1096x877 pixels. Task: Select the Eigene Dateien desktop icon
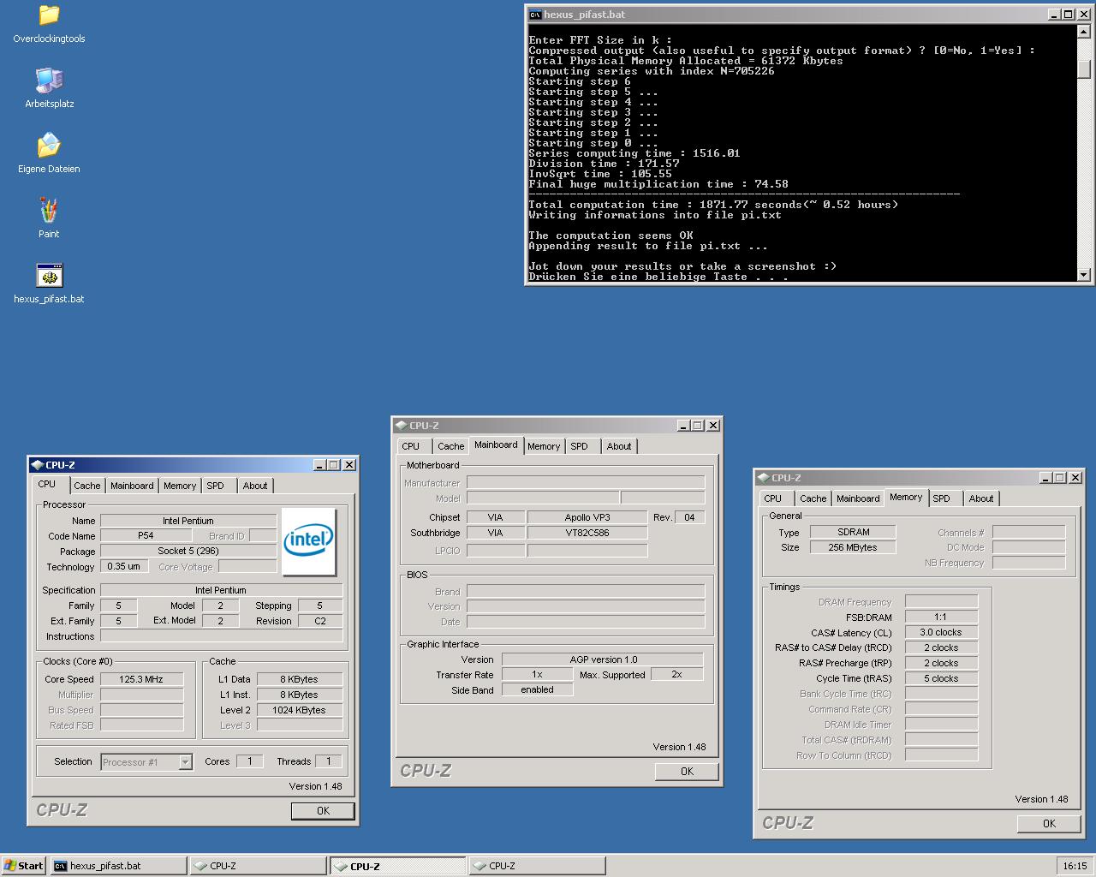pyautogui.click(x=49, y=154)
